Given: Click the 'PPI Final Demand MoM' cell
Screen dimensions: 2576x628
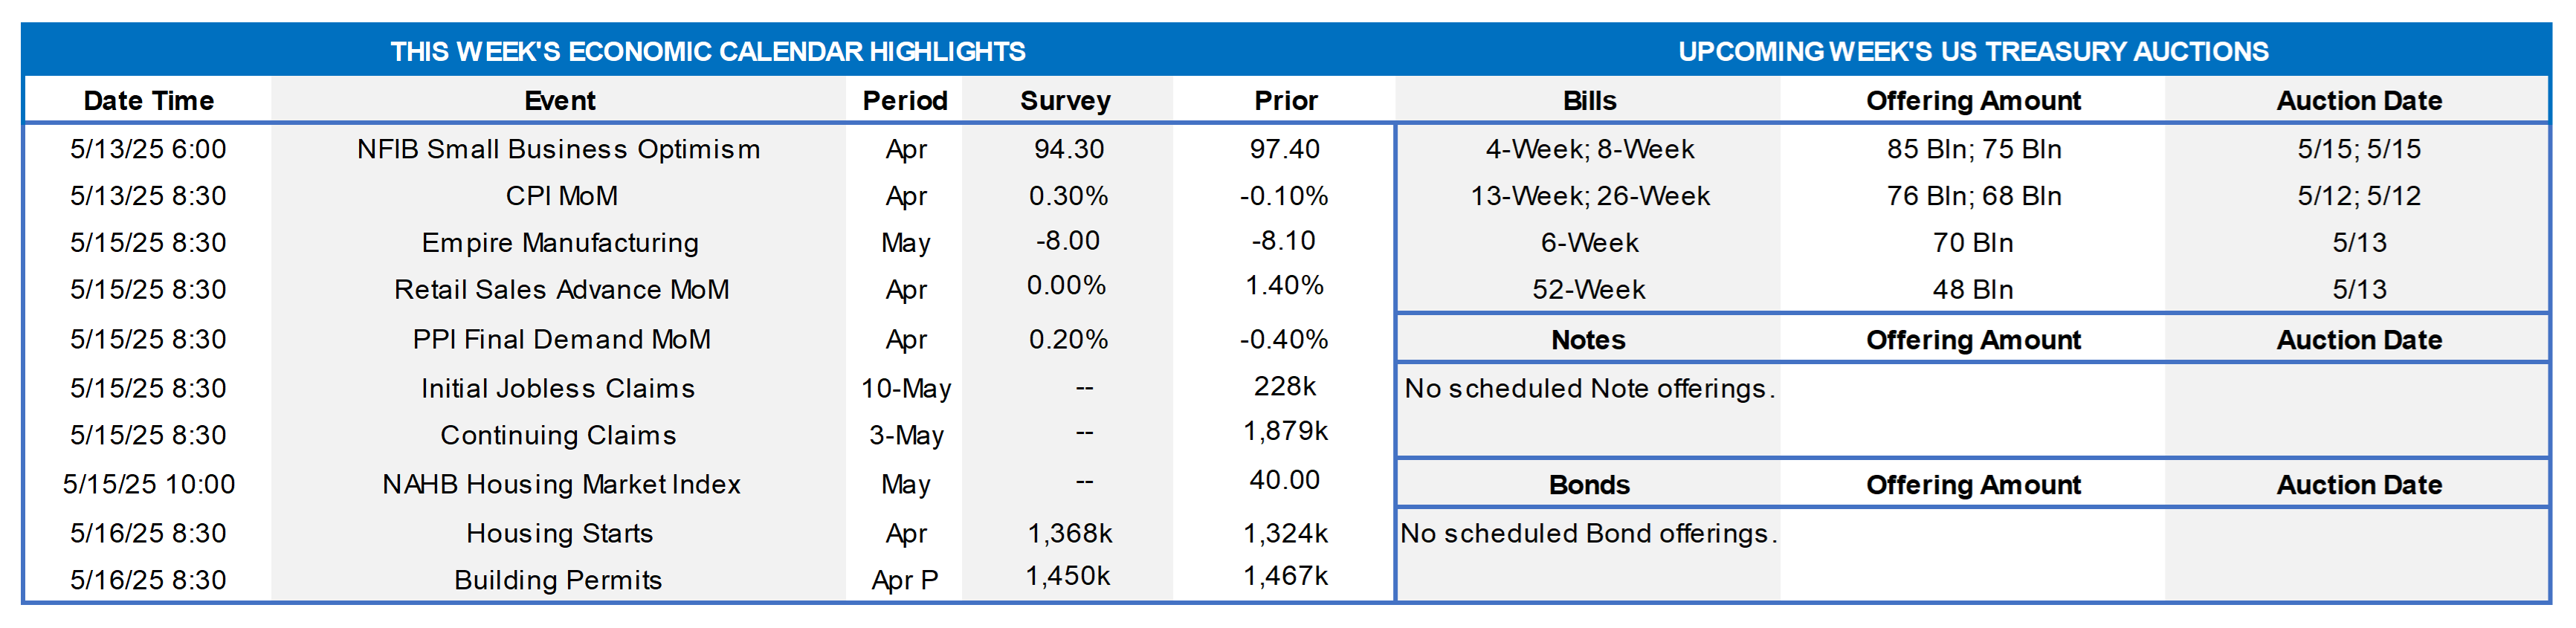Looking at the screenshot, I should (x=561, y=340).
